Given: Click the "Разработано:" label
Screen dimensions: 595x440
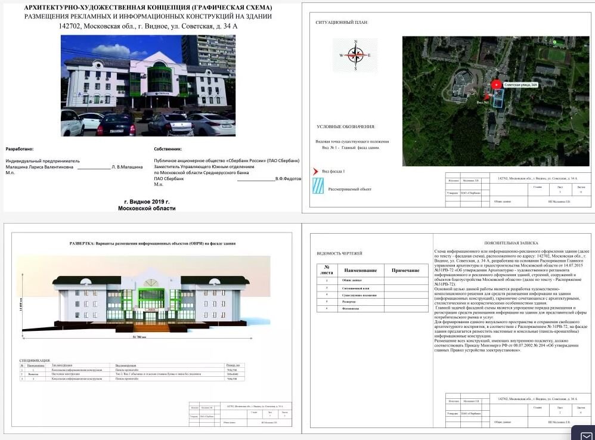Looking at the screenshot, I should [x=19, y=149].
